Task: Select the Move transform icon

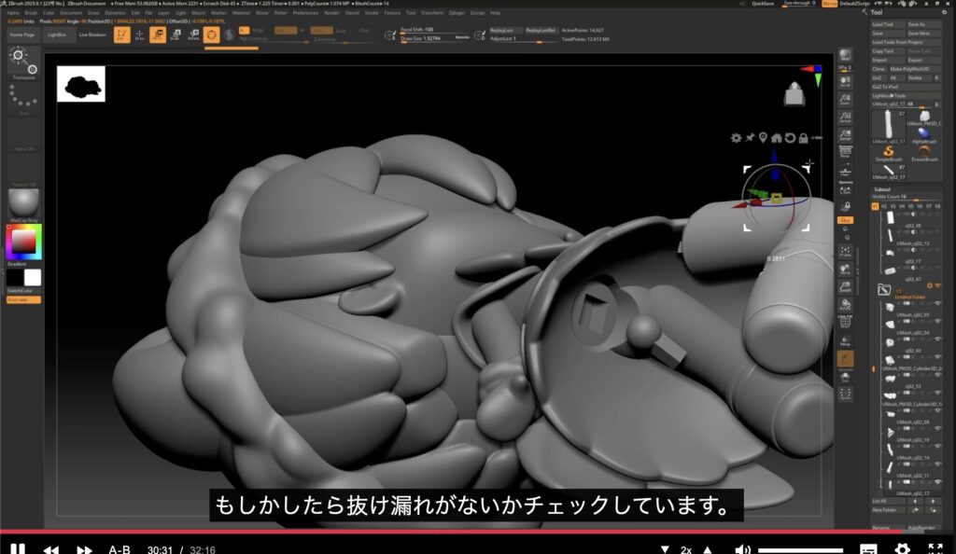Action: click(157, 35)
